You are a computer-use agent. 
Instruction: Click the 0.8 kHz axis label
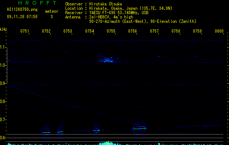(3, 101)
